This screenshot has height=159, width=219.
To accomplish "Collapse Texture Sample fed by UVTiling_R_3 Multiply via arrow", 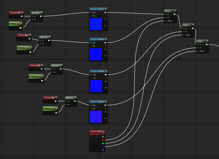I will point(106,39).
